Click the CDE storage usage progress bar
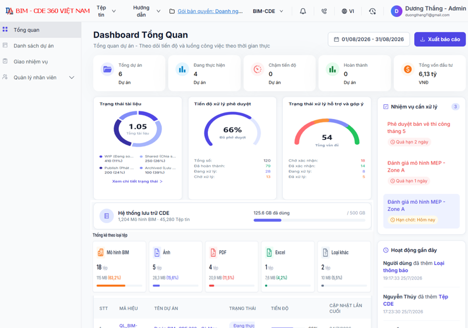Image resolution: width=468 pixels, height=328 pixels. coord(309,220)
